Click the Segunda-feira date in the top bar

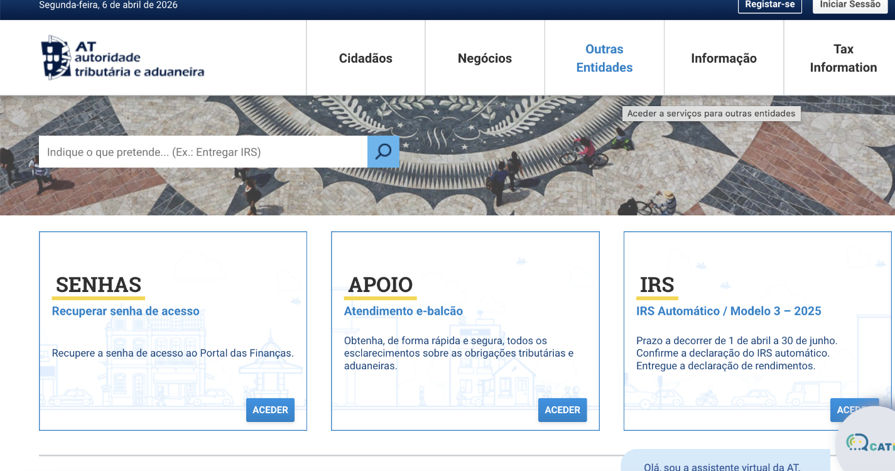click(108, 4)
